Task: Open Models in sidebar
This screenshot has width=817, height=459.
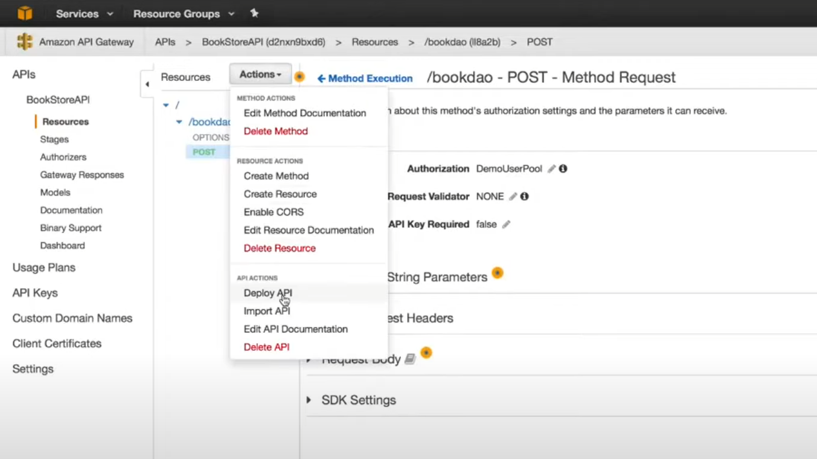Action: [56, 193]
